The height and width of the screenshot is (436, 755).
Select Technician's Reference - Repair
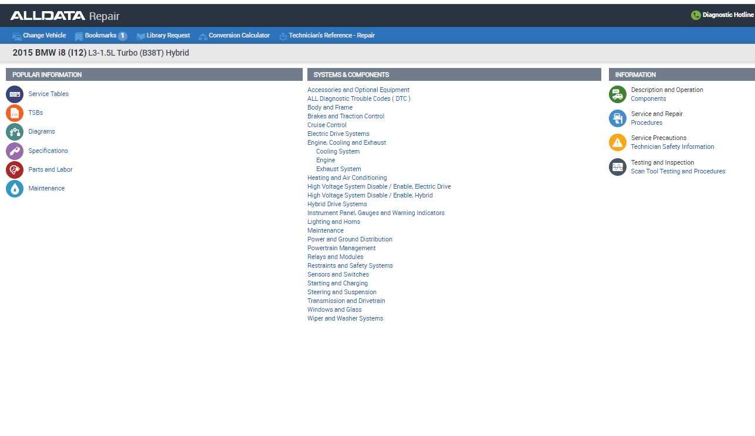[331, 35]
